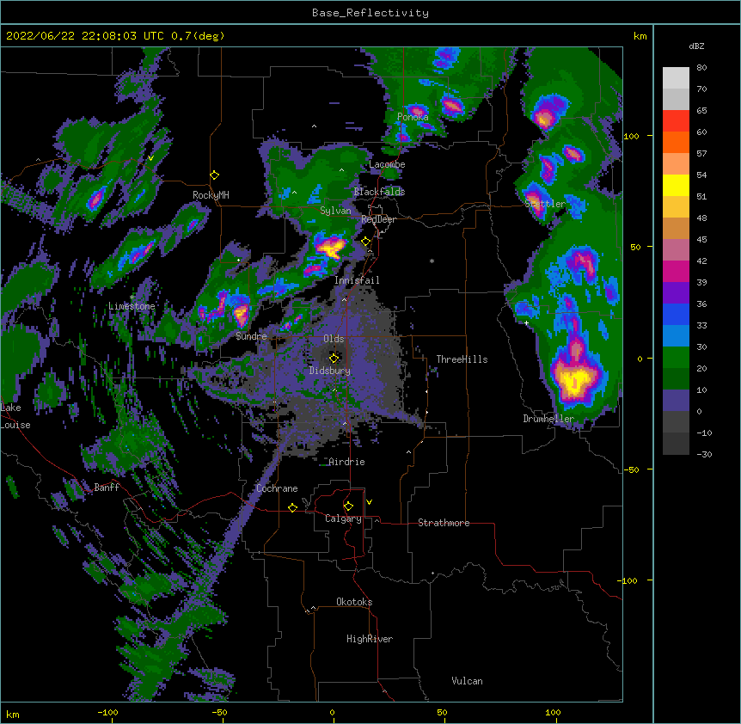Click the magenta 39–42 dBZ legend swatch

pyautogui.click(x=676, y=271)
